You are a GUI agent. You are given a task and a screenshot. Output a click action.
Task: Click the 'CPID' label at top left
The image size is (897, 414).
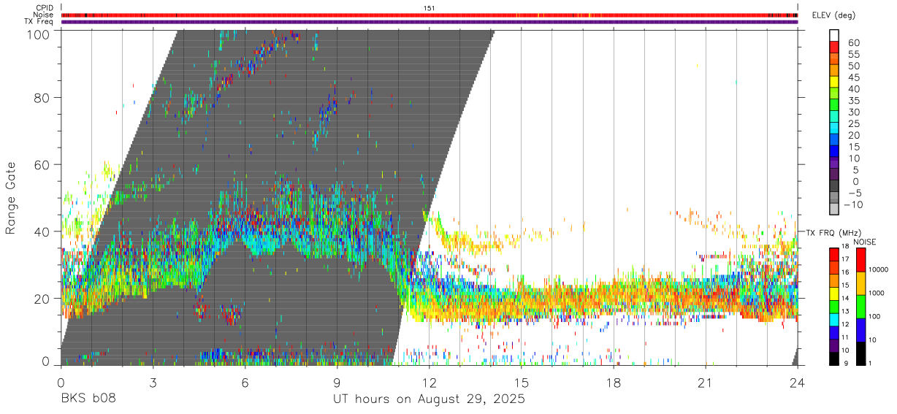pos(45,8)
